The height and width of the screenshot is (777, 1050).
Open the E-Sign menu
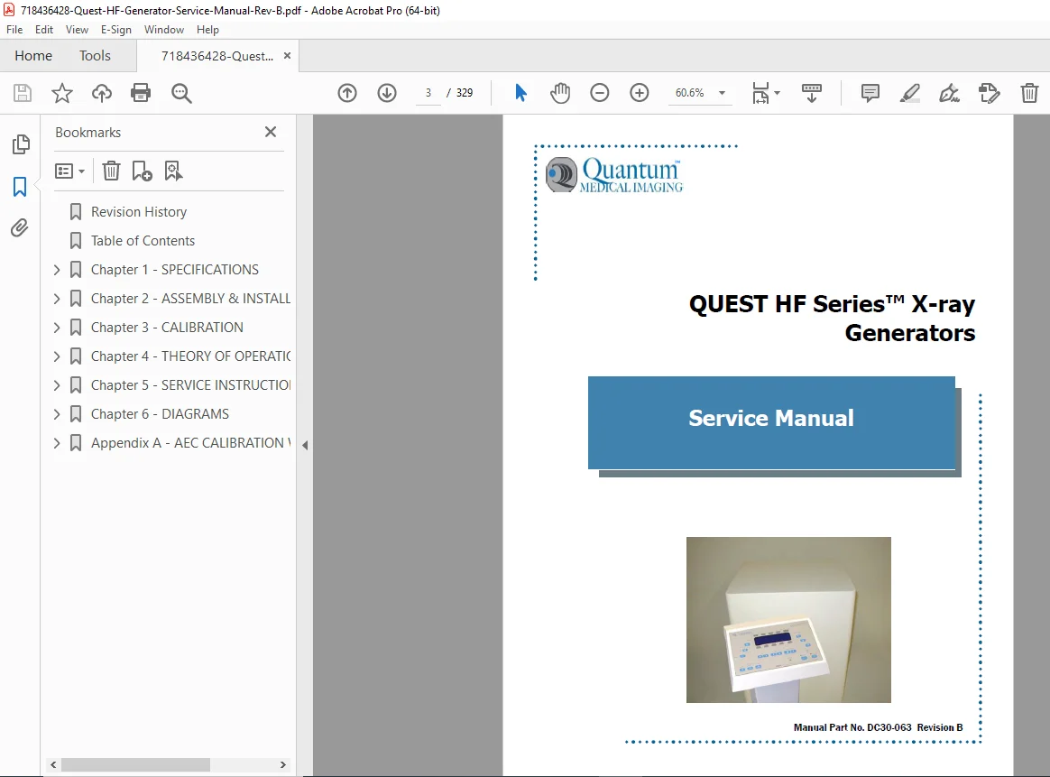(x=115, y=30)
